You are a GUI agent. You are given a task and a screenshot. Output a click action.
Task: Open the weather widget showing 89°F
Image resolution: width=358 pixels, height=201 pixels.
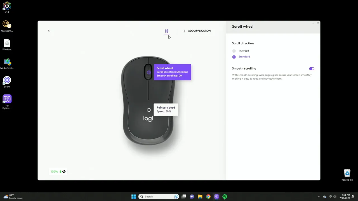point(11,197)
